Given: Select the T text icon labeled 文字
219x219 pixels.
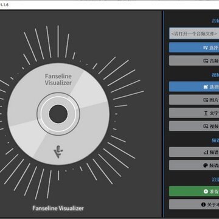Looking at the screenshot, I should [206, 113].
